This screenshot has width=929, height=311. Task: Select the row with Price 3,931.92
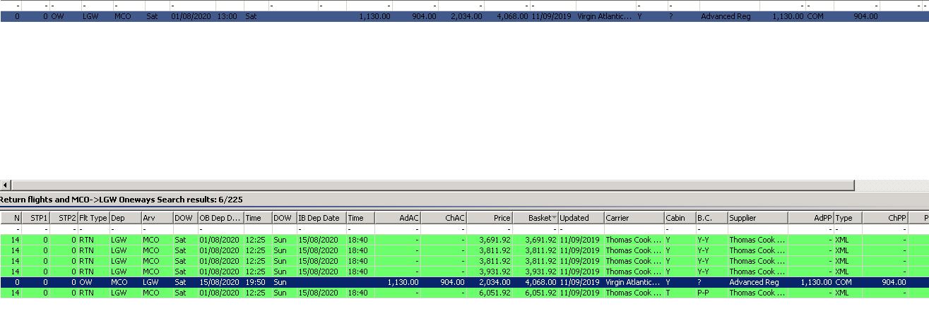coord(464,271)
